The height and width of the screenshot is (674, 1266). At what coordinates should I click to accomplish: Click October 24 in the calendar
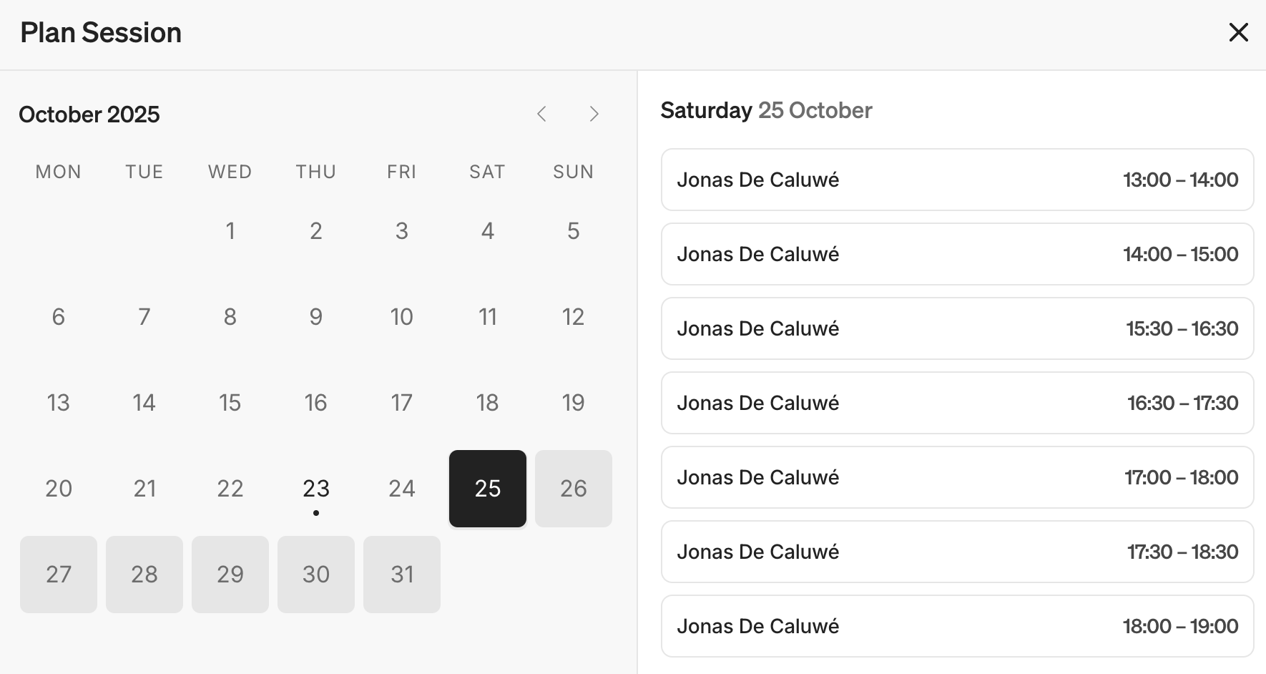pos(402,489)
